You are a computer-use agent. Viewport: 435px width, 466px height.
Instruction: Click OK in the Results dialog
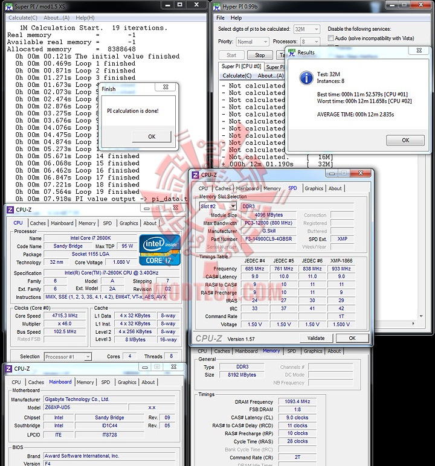point(405,140)
